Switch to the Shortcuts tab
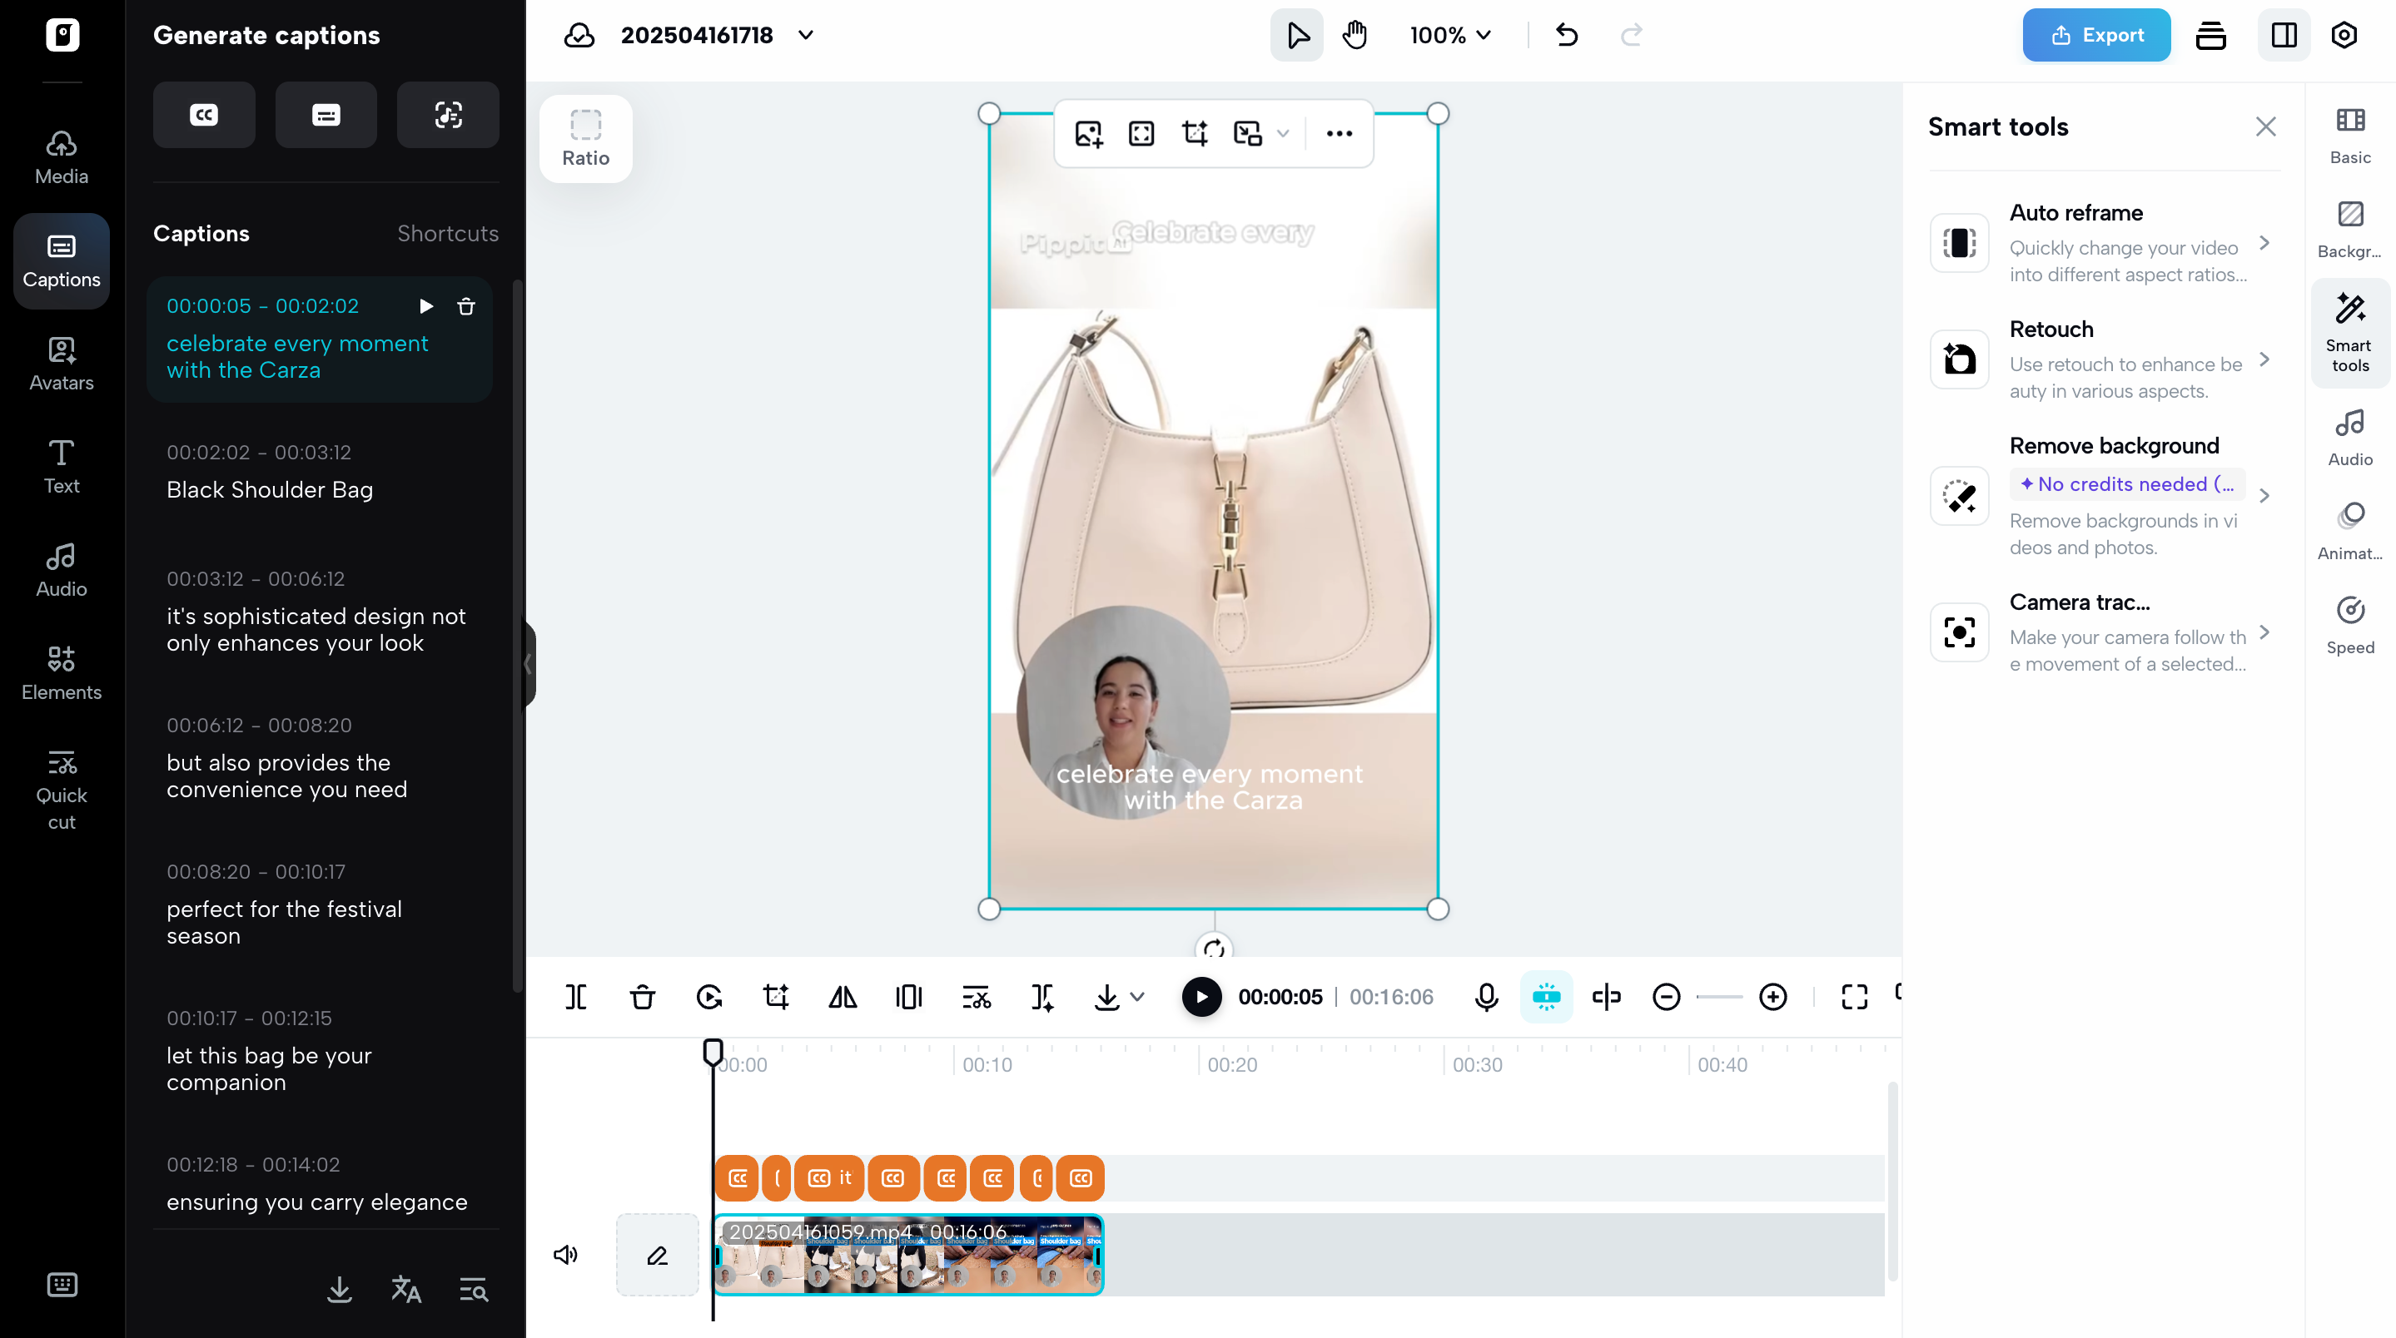 click(x=447, y=233)
